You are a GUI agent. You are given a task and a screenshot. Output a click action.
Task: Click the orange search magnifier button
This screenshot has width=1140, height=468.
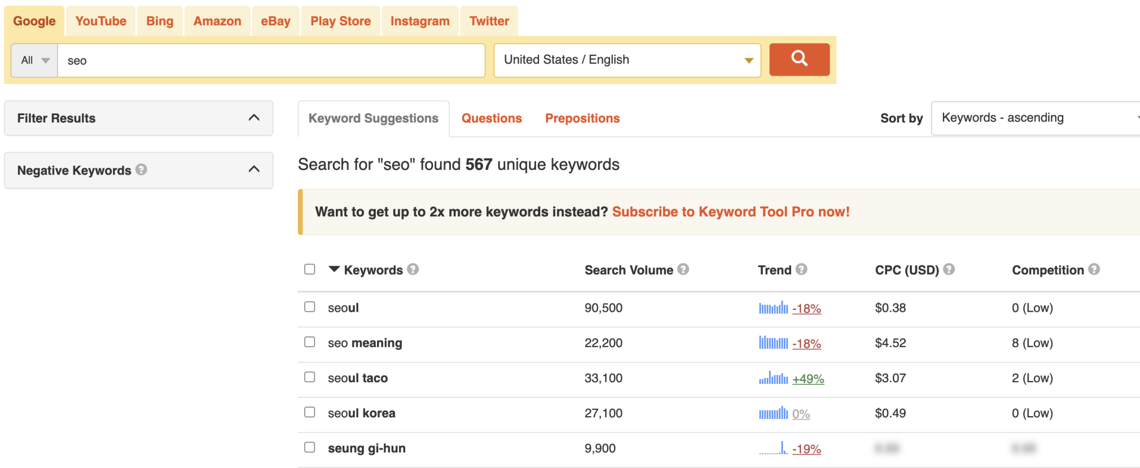(x=799, y=59)
